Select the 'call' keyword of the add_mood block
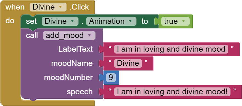This screenshot has width=242, height=106. pyautogui.click(x=32, y=36)
